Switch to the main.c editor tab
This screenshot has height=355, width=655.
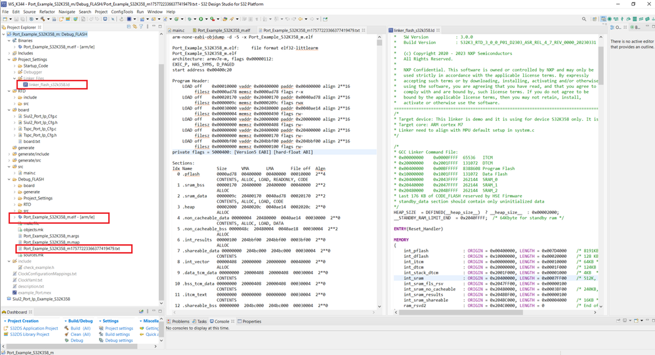point(177,30)
